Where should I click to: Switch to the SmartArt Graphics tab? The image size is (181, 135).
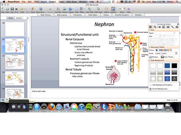[x=122, y=15]
